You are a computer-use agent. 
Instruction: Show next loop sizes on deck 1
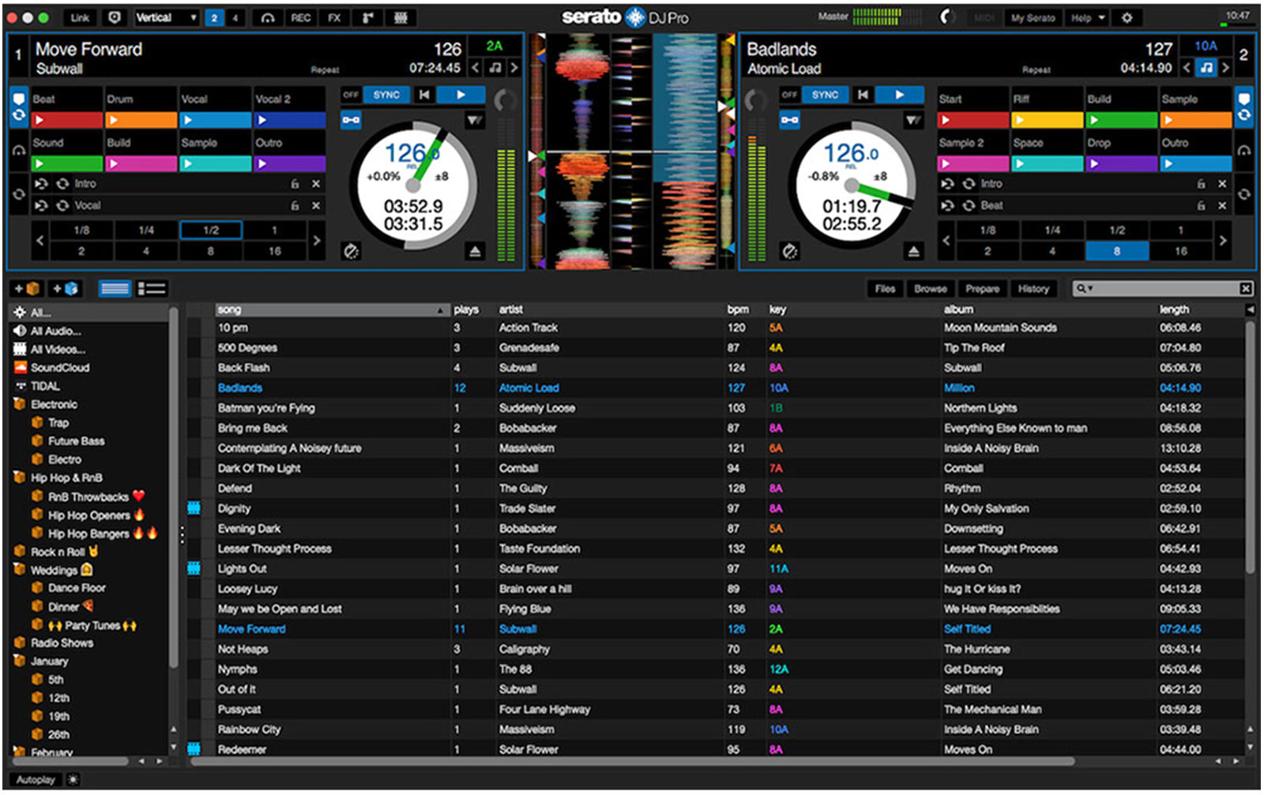[x=316, y=240]
